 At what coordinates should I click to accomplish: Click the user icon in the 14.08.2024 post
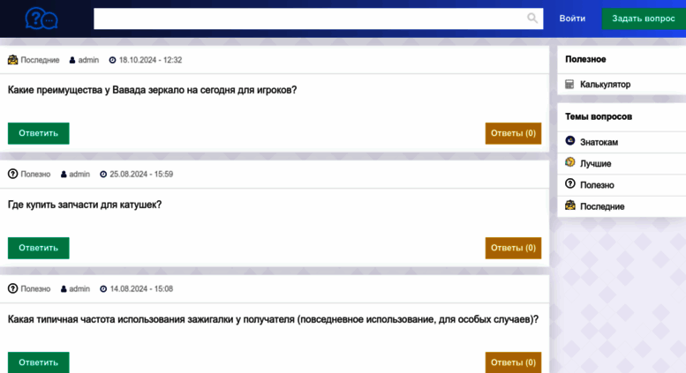64,288
